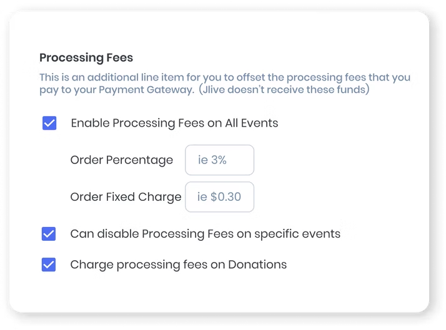Click the 'ie $0.30' placeholder text
Image resolution: width=446 pixels, height=330 pixels.
219,197
